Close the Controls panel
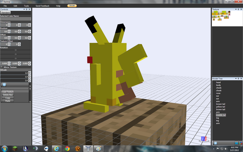This screenshot has height=152, width=243. pyautogui.click(x=30, y=9)
